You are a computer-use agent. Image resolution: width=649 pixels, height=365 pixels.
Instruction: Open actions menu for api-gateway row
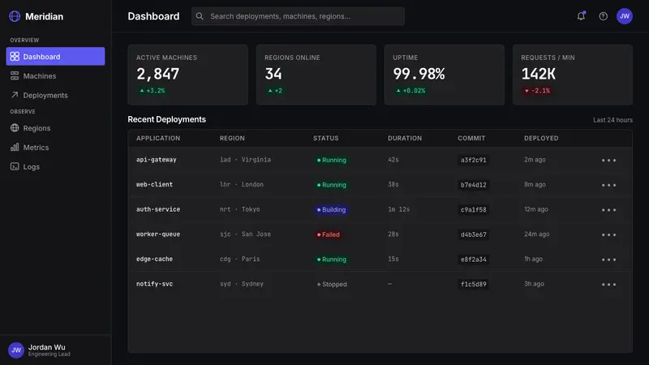tap(608, 160)
